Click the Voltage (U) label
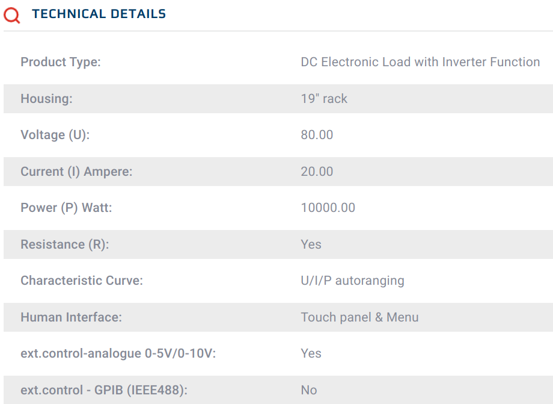The height and width of the screenshot is (404, 553). click(x=55, y=135)
